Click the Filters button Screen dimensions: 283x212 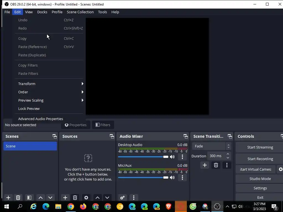tap(103, 125)
